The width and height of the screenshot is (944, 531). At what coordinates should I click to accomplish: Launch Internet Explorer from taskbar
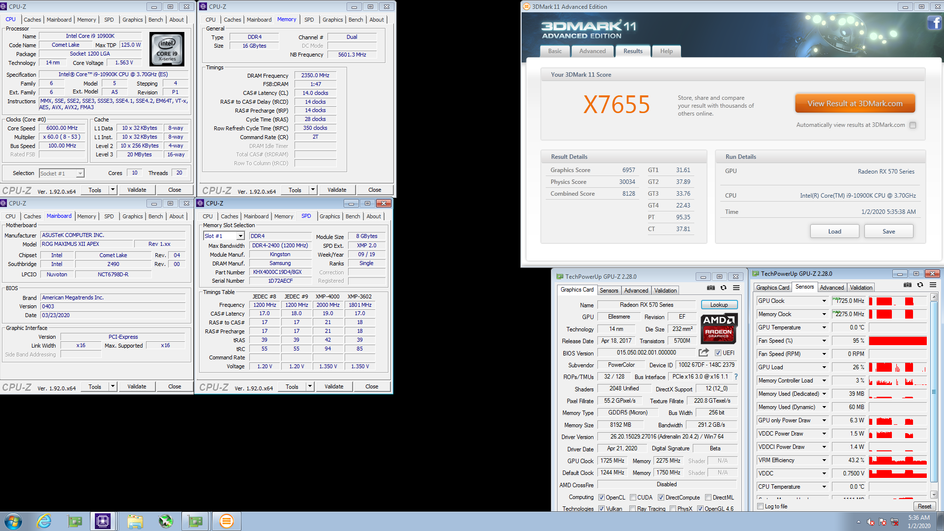click(x=44, y=521)
